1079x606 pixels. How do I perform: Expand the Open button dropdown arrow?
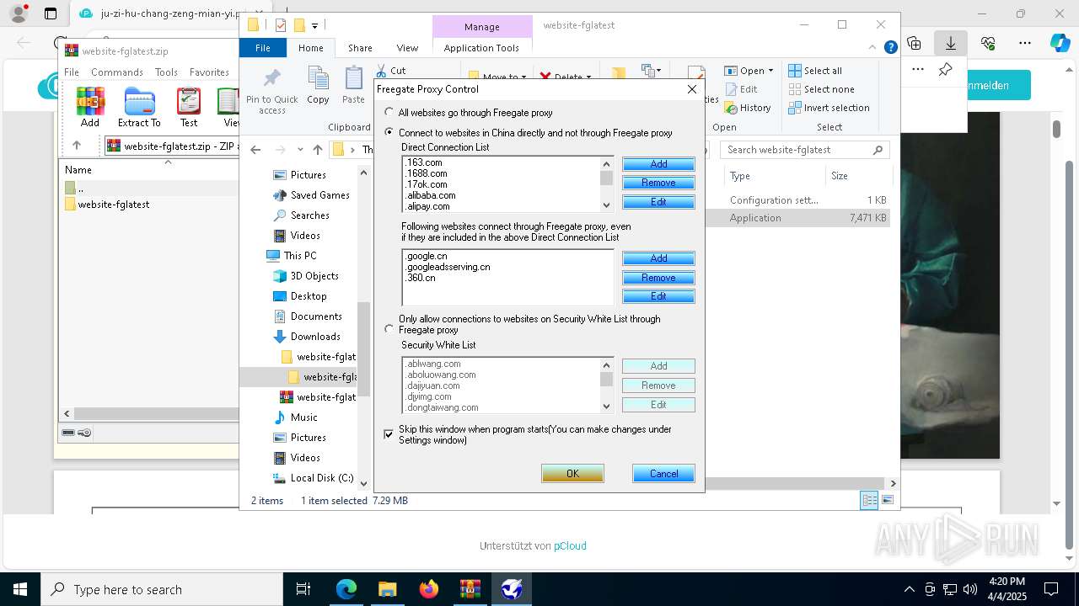pos(770,71)
